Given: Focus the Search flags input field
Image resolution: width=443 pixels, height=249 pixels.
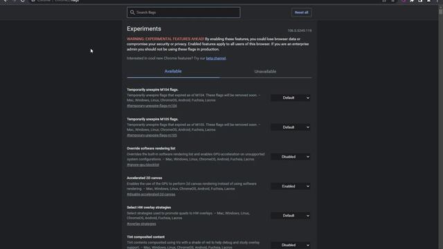Looking at the screenshot, I should click(x=183, y=12).
